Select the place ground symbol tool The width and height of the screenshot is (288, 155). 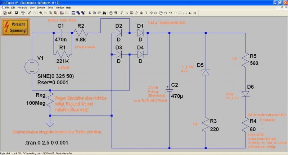pyautogui.click(x=127, y=13)
